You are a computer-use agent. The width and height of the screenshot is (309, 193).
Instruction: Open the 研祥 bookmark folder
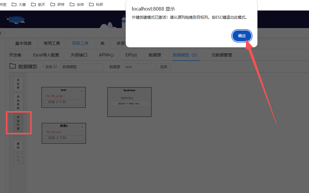pos(57,4)
